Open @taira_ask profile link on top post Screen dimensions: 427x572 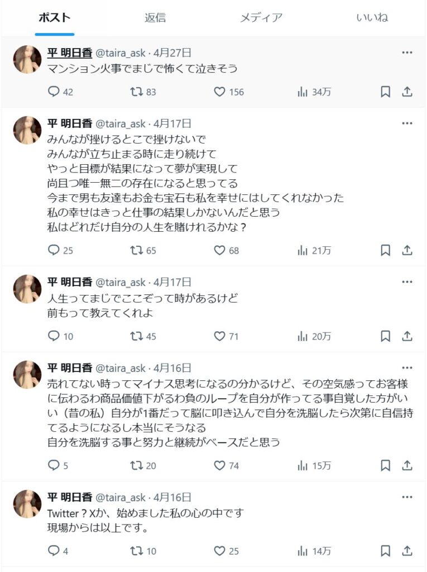pyautogui.click(x=121, y=53)
